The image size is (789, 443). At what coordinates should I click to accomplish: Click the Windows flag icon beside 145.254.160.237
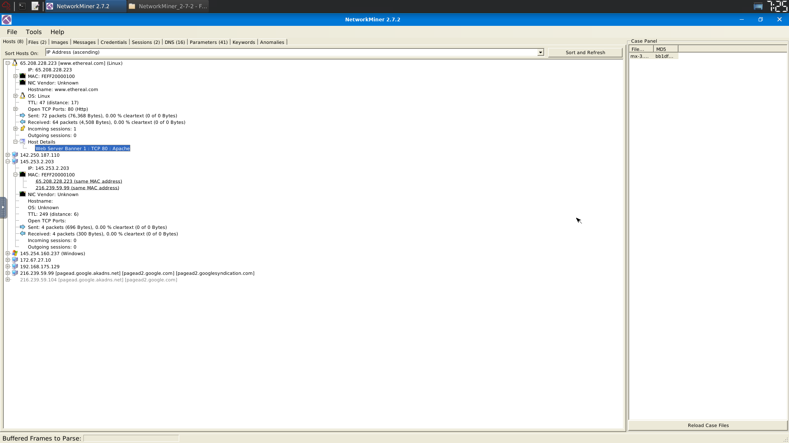tap(15, 253)
